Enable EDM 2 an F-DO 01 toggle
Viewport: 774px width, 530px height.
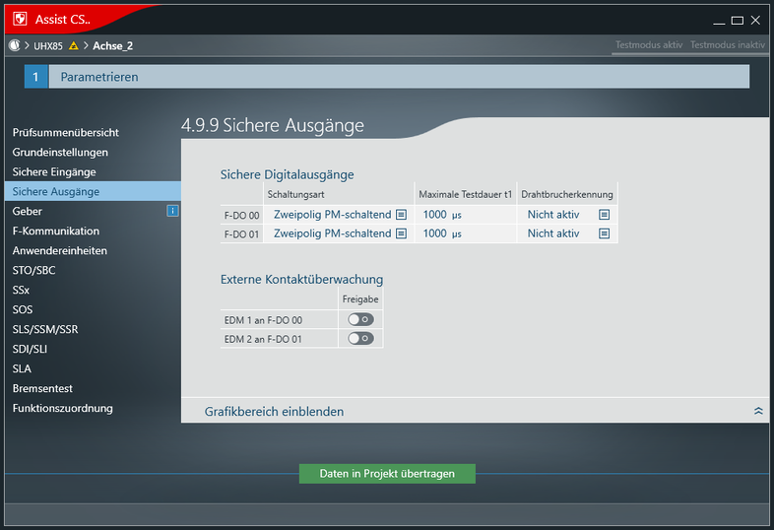360,339
